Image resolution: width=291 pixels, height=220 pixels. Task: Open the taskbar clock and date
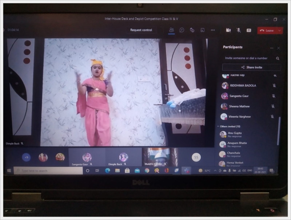(x=260, y=170)
